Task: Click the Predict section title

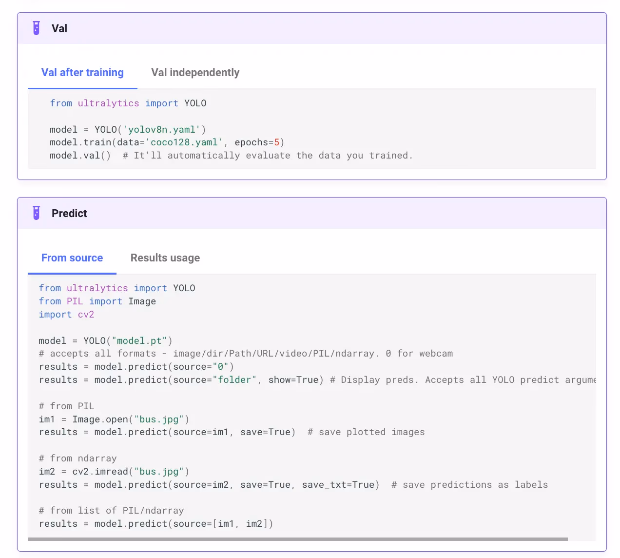Action: point(69,213)
